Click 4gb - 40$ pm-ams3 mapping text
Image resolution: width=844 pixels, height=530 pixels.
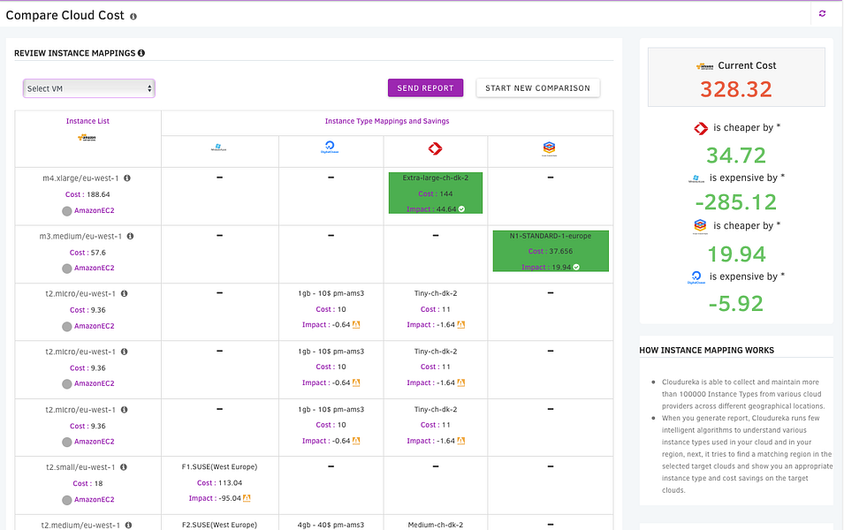tap(331, 525)
